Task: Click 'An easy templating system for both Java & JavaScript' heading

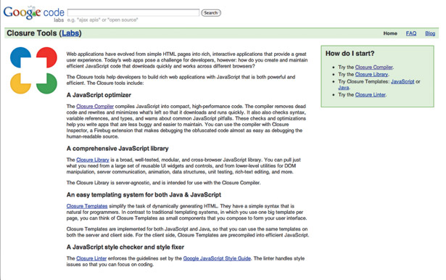Action: coord(144,195)
